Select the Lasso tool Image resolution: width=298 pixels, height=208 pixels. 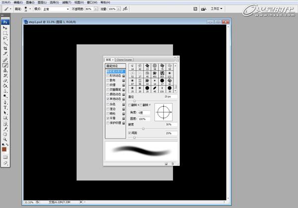pos(5,38)
